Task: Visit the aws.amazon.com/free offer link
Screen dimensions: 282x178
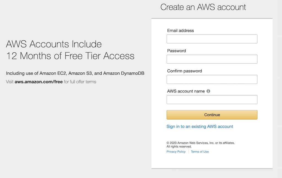Action: [x=39, y=82]
